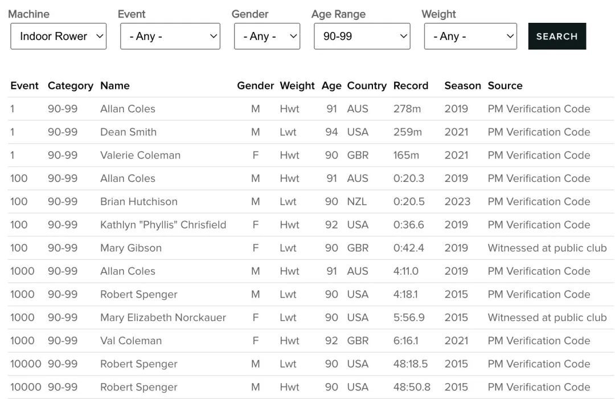Open the Weight filter dropdown
The image size is (615, 399).
(x=470, y=36)
